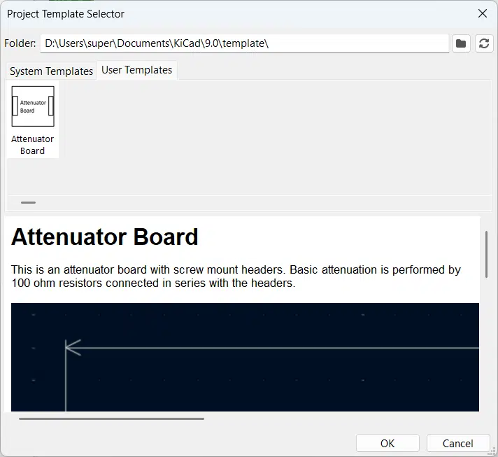This screenshot has height=457, width=498.
Task: Confirm the selection with OK
Action: [387, 443]
